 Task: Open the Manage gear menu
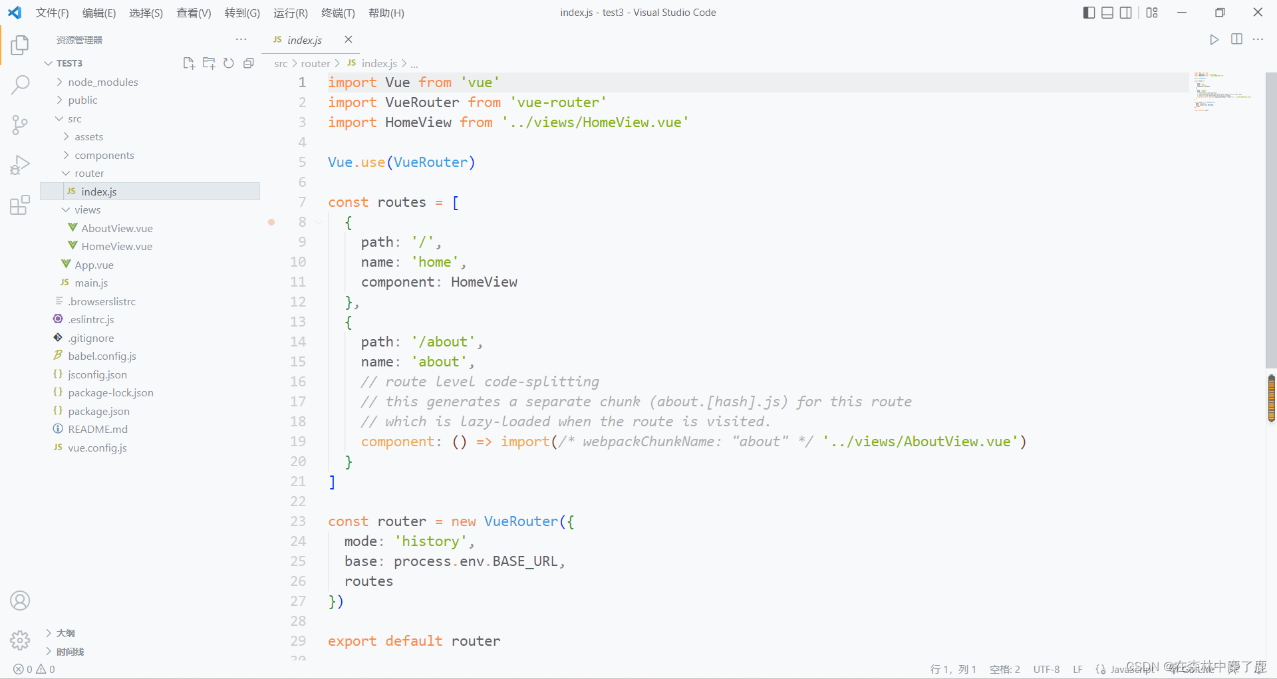pos(20,640)
